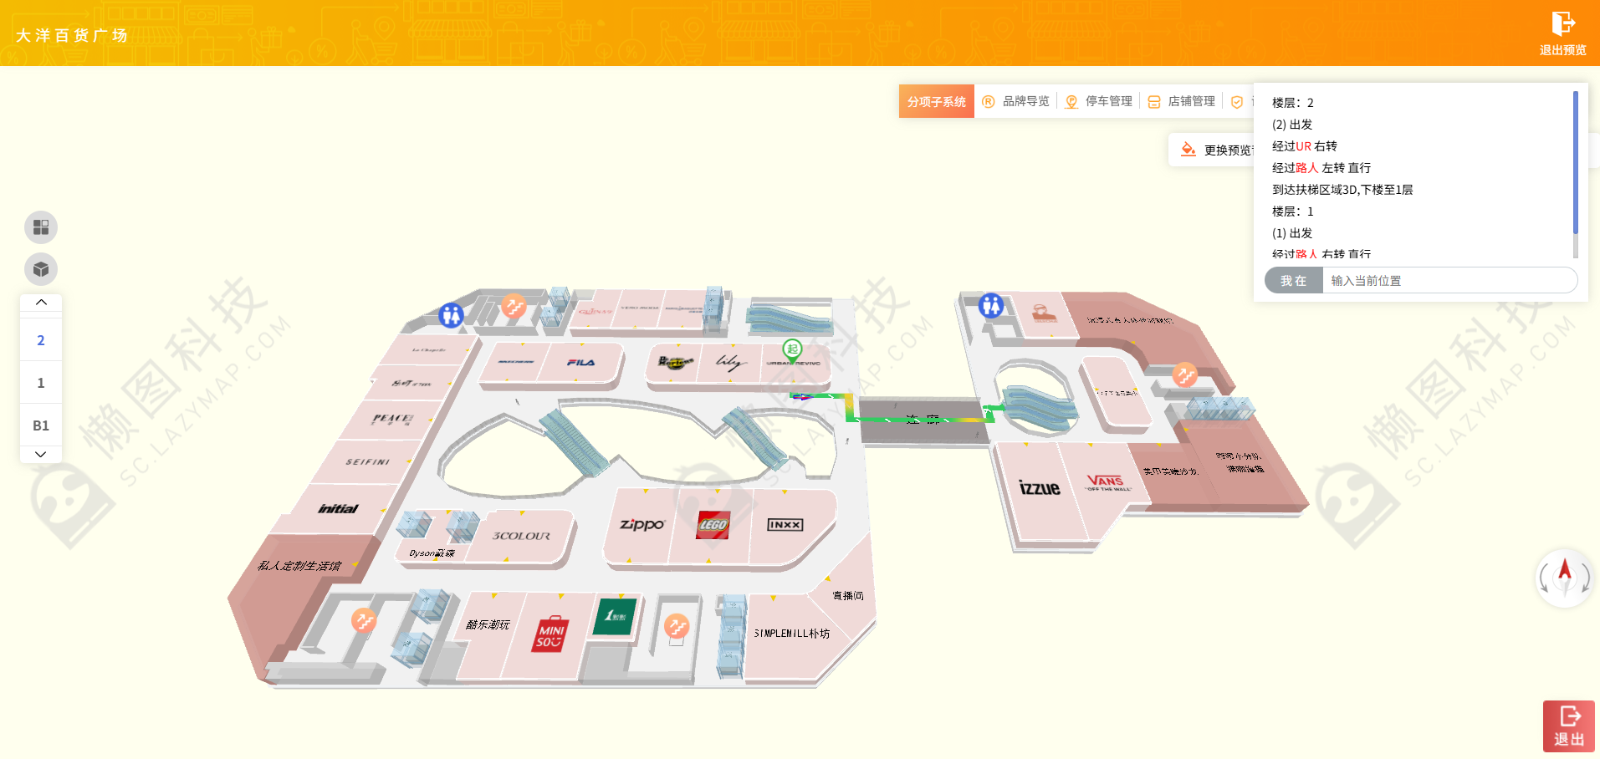The width and height of the screenshot is (1600, 759).
Task: Select the MINISO store
Action: tap(550, 636)
